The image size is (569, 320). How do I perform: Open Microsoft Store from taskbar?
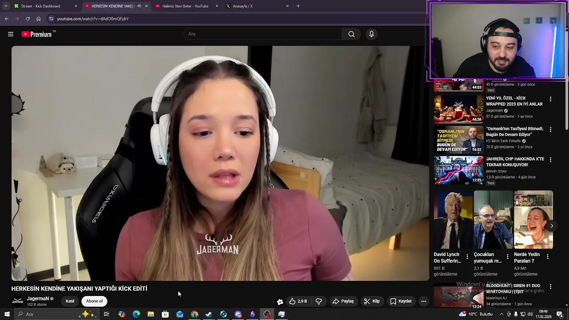(x=165, y=314)
